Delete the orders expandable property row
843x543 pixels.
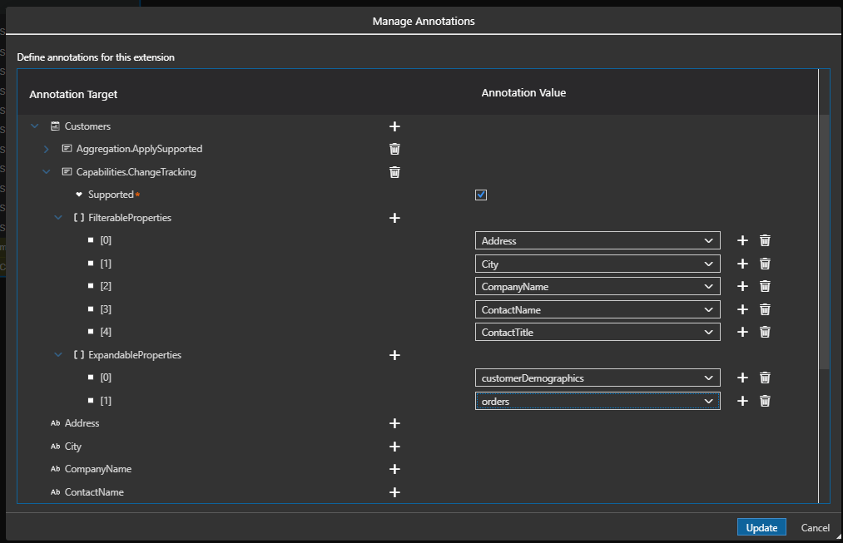tap(765, 401)
